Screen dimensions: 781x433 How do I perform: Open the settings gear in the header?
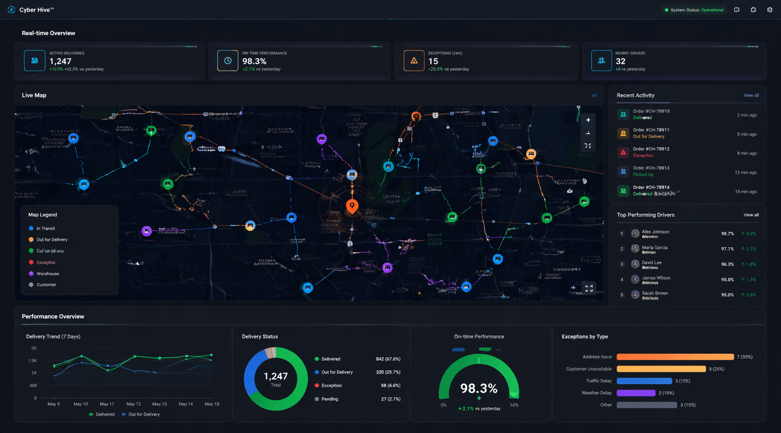click(769, 10)
